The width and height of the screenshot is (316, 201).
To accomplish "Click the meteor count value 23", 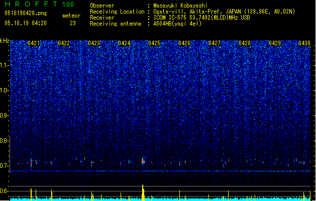I will [73, 23].
